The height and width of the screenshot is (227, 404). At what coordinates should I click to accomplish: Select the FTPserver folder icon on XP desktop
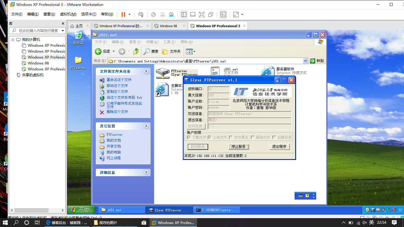(78, 60)
